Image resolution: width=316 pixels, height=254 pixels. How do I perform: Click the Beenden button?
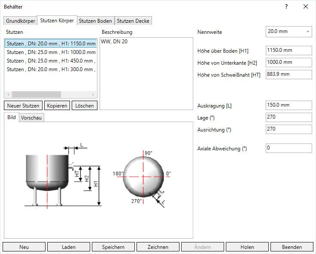click(292, 247)
